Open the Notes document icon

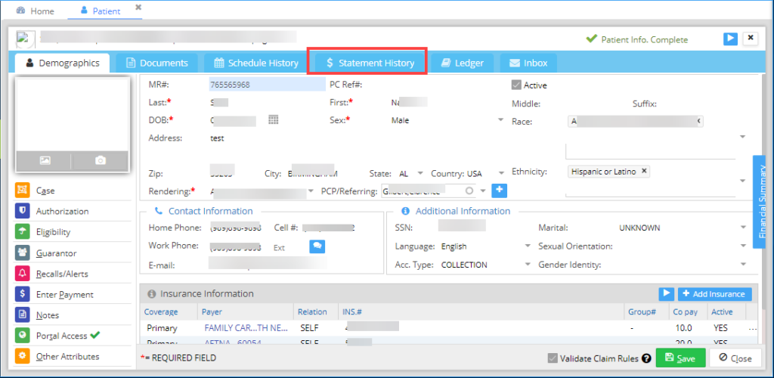tap(22, 314)
